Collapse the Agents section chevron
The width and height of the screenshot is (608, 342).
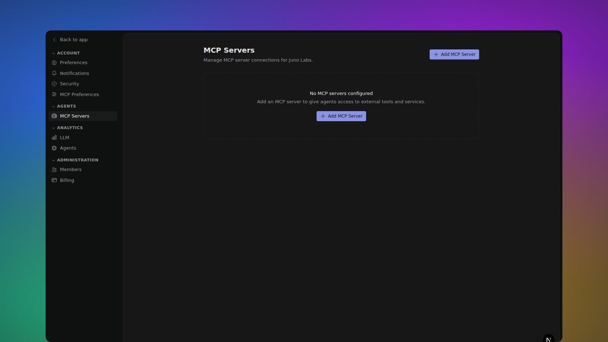(54, 106)
